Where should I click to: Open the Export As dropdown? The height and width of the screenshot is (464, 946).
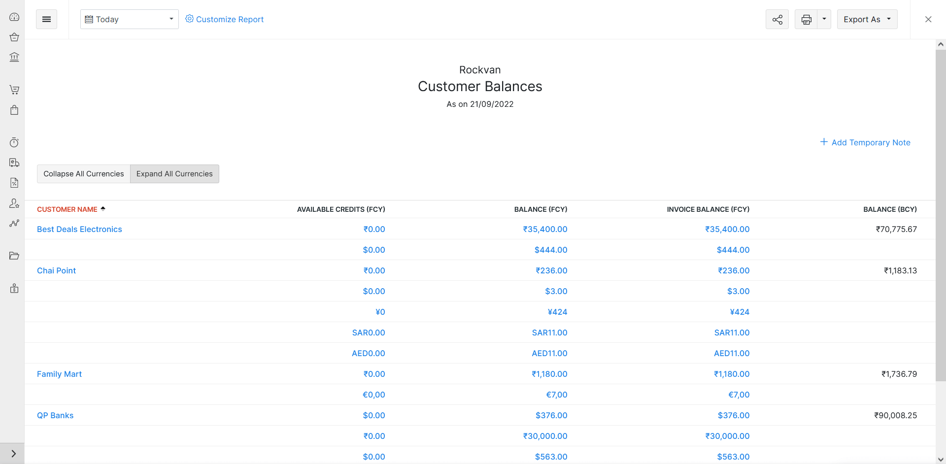867,19
